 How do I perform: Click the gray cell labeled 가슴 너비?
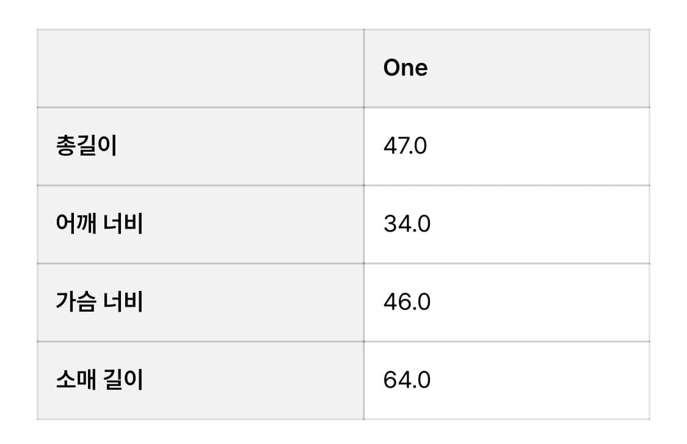(200, 303)
